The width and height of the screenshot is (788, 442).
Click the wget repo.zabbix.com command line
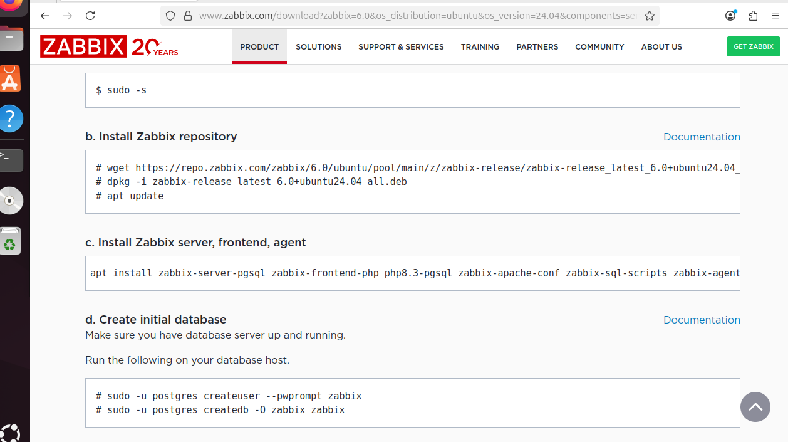[418, 168]
